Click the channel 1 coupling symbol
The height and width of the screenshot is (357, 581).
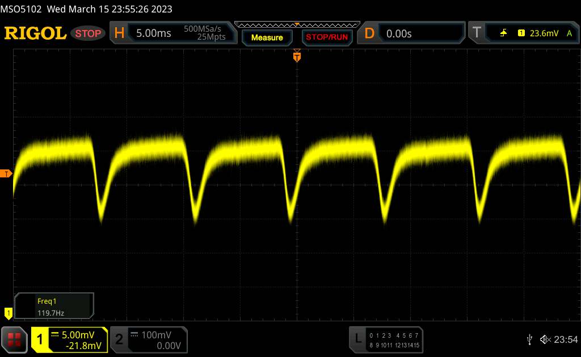pyautogui.click(x=55, y=334)
